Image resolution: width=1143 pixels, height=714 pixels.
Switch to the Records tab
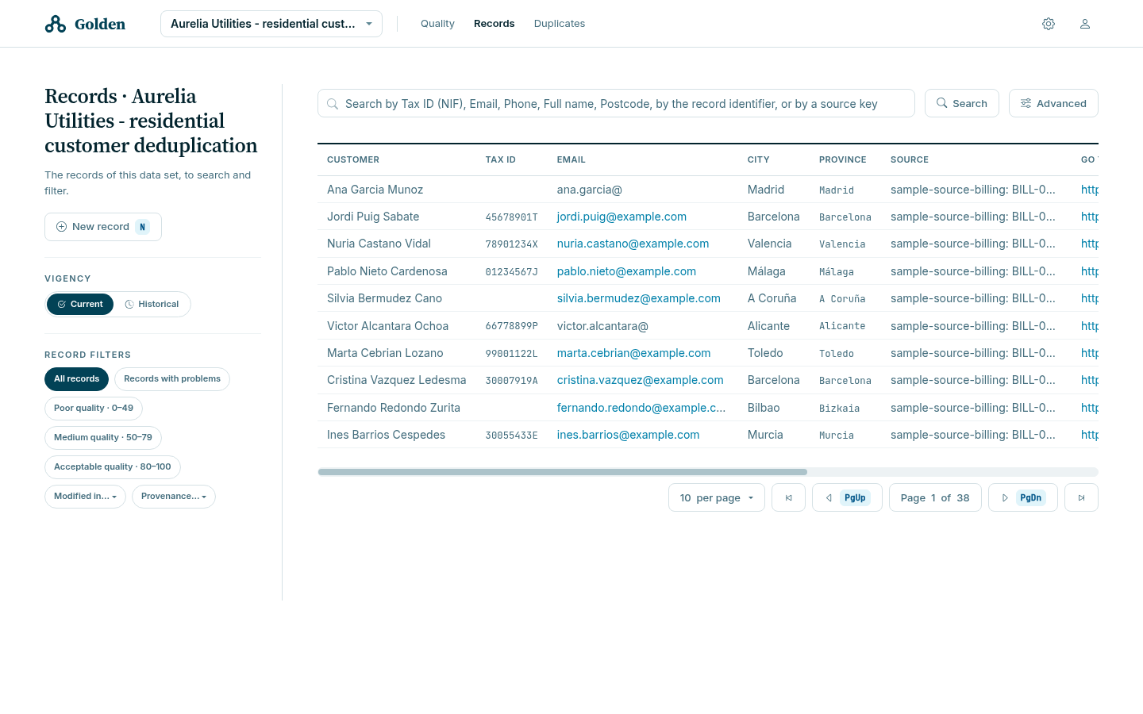coord(494,24)
